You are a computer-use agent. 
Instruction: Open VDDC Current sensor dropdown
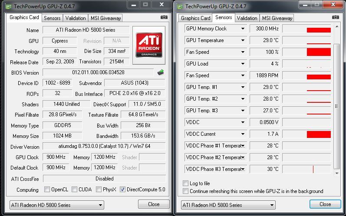point(243,134)
